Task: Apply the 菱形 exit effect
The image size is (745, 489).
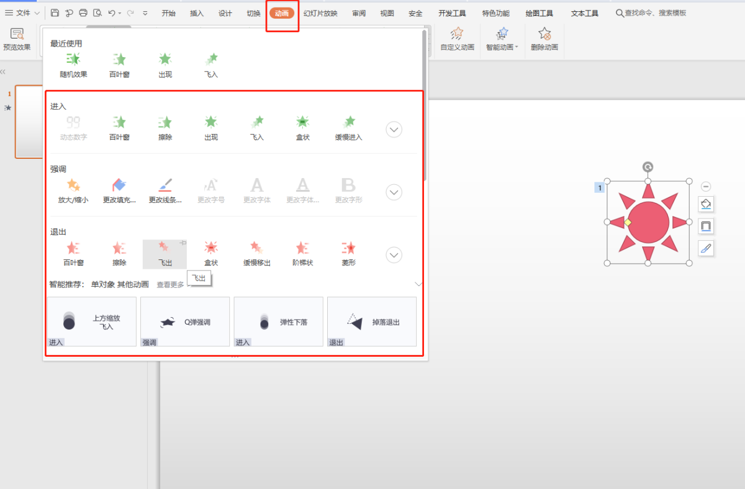Action: 348,253
